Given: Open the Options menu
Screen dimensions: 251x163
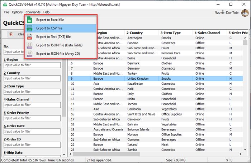Looking at the screenshot, I should tap(17, 12).
